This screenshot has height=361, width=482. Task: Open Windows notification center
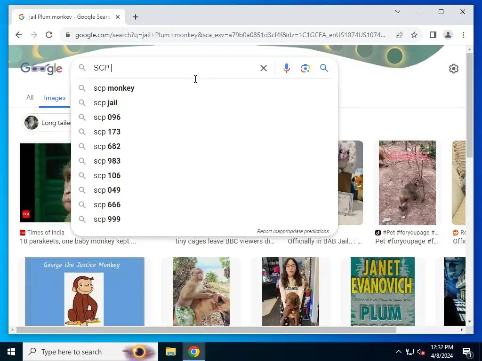coord(467,352)
